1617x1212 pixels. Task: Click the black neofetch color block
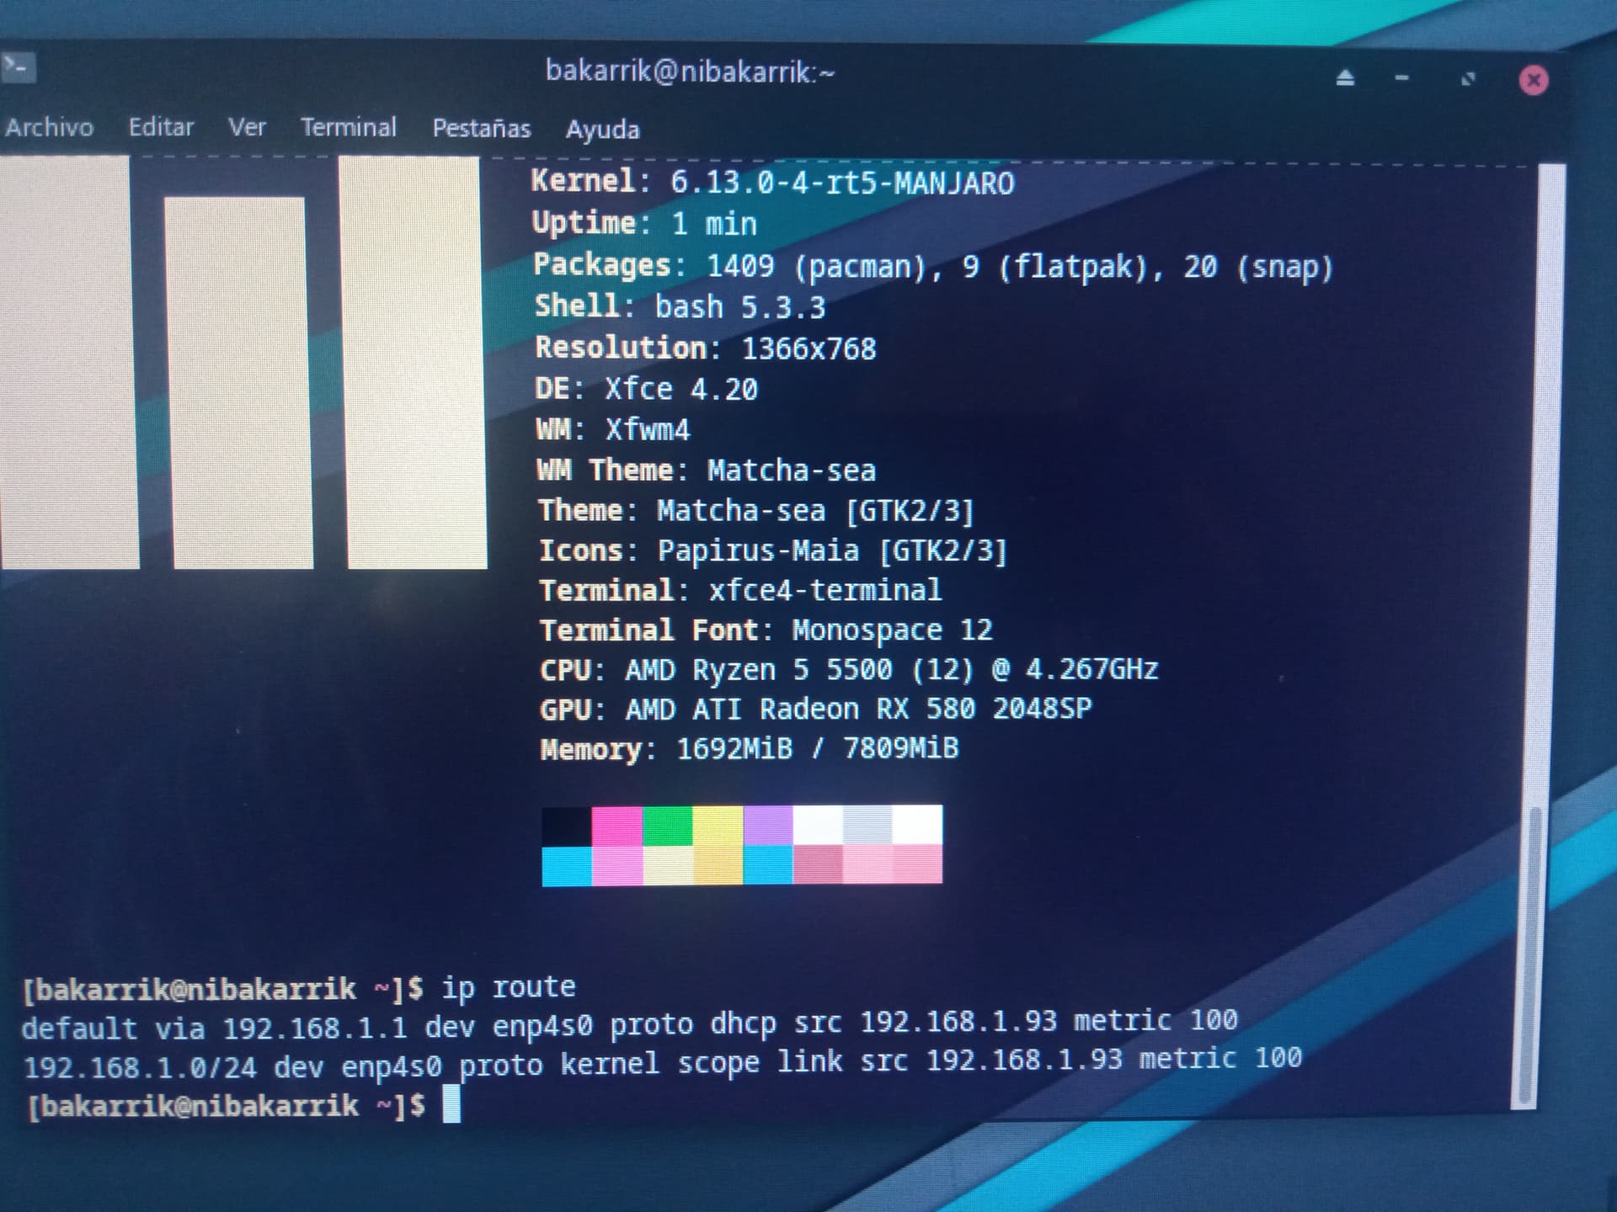click(x=566, y=825)
